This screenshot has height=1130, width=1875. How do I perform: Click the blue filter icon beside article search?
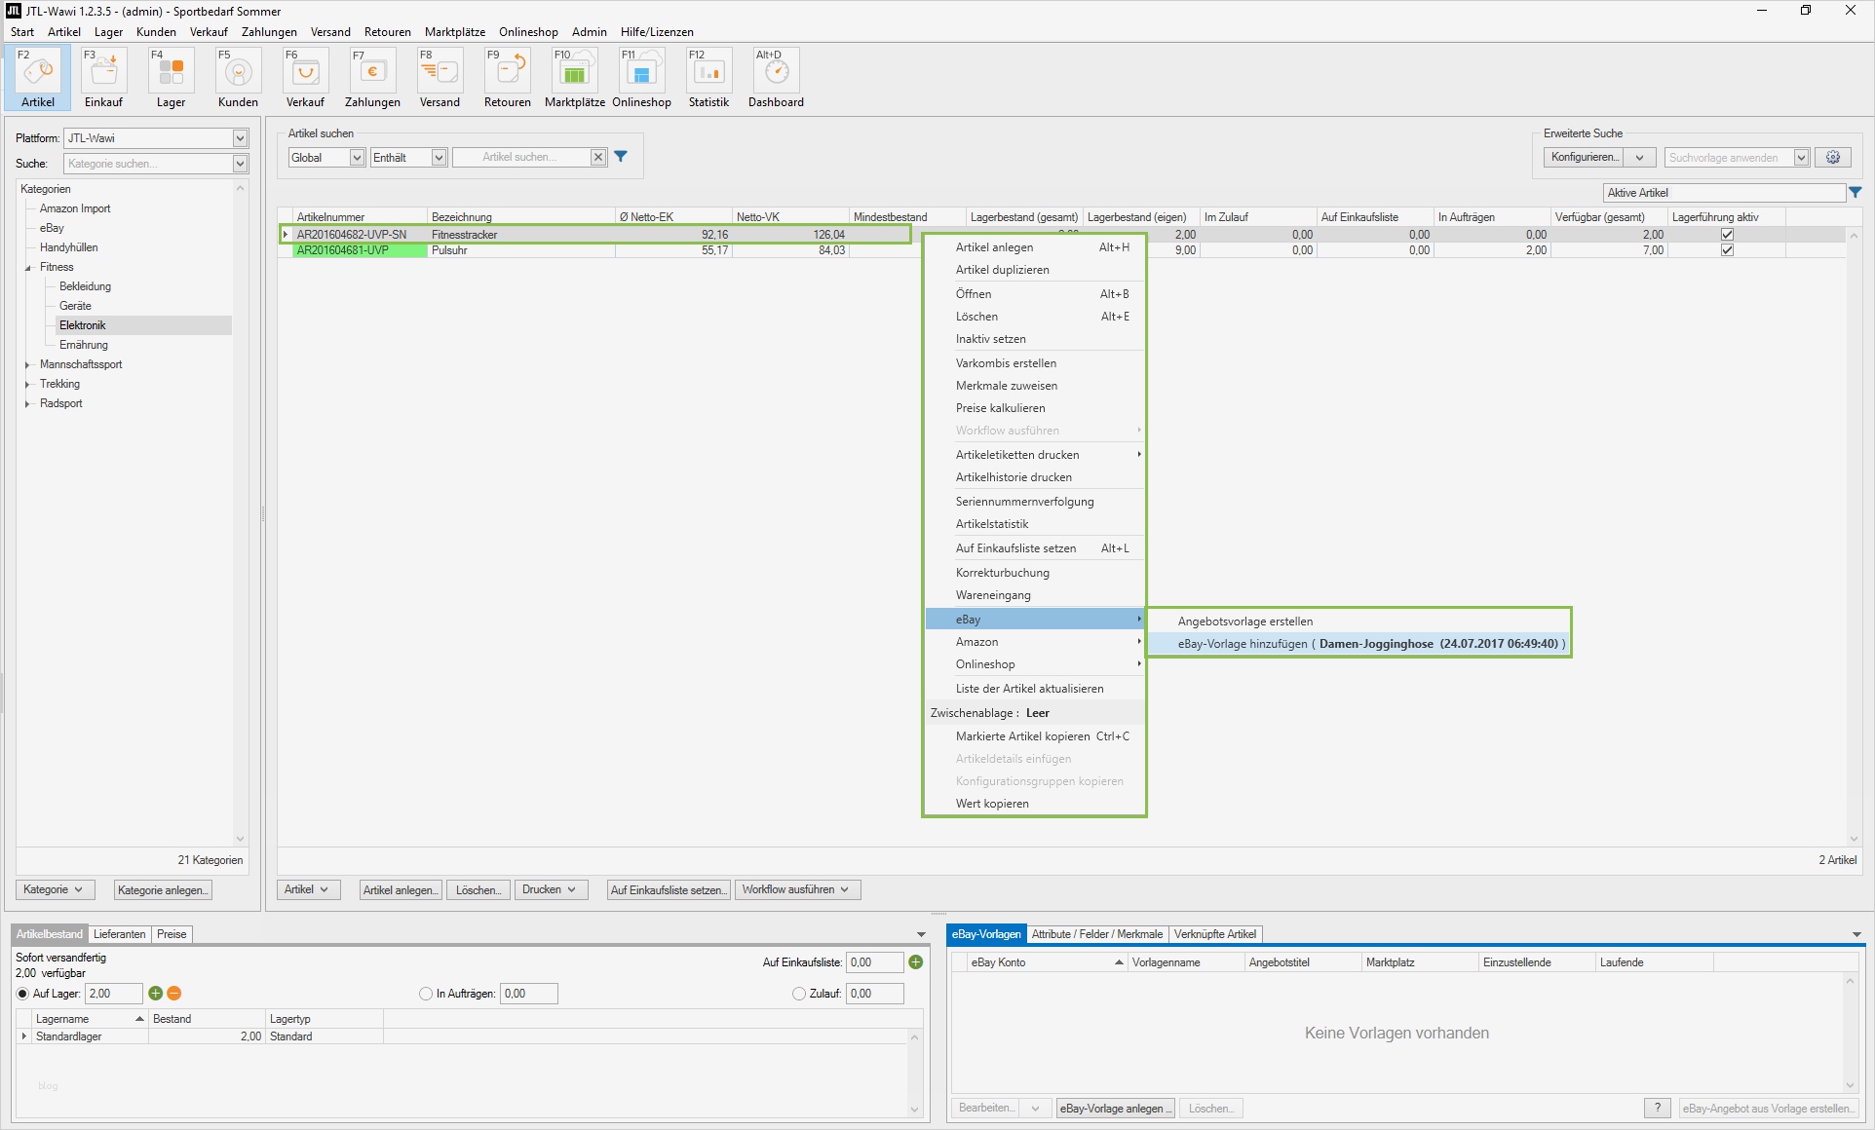pyautogui.click(x=621, y=157)
